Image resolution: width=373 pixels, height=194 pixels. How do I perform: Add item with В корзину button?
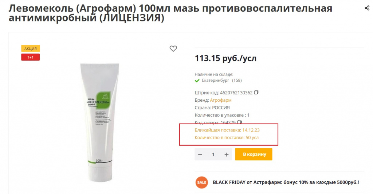pyautogui.click(x=254, y=154)
